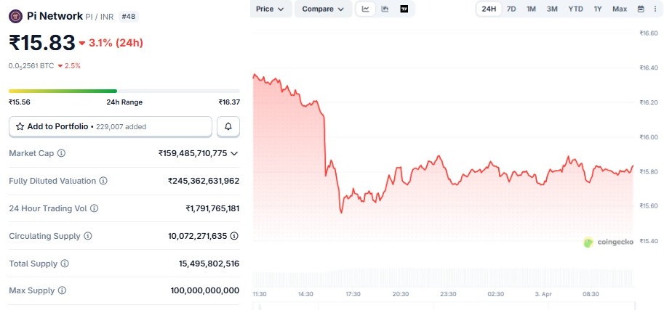The image size is (664, 310).
Task: Open the Price dropdown
Action: [271, 9]
